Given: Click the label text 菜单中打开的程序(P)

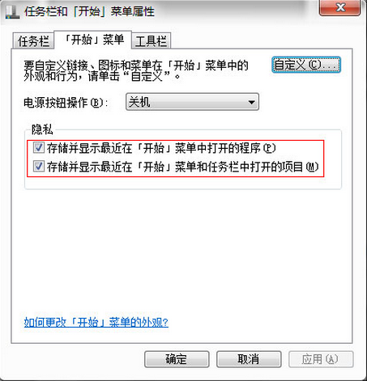Looking at the screenshot, I should pyautogui.click(x=225, y=148).
